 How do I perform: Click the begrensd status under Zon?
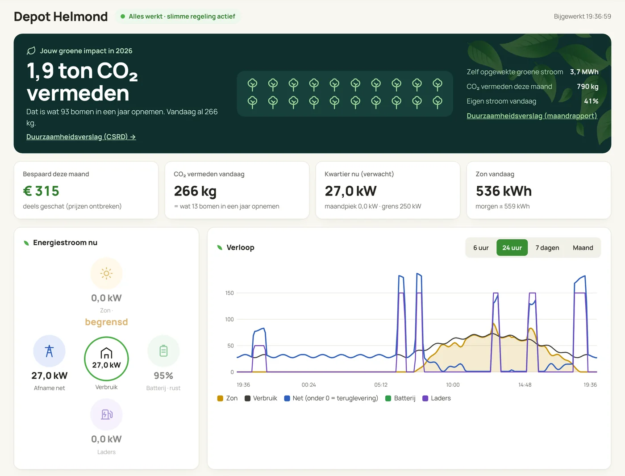pyautogui.click(x=106, y=322)
